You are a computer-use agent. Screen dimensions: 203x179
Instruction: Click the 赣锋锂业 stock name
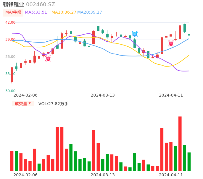point(14,4)
